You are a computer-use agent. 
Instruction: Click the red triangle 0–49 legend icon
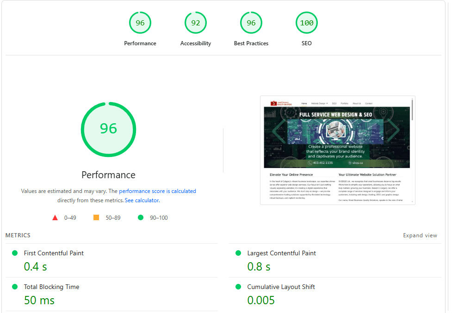pos(55,217)
